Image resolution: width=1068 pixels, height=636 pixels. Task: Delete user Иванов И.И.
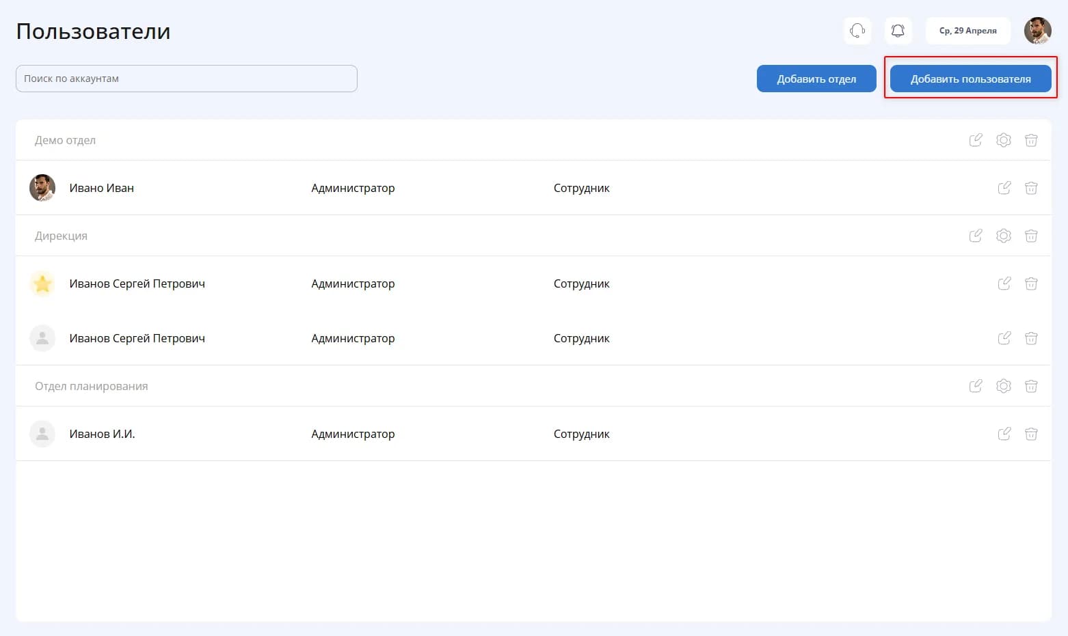(1031, 434)
